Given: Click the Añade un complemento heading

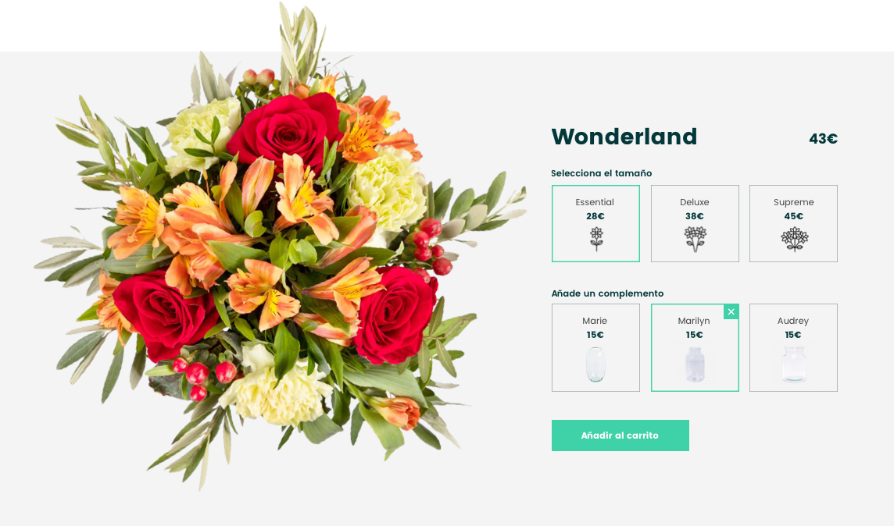Looking at the screenshot, I should [607, 293].
